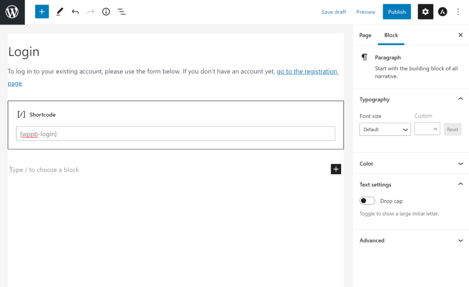Collapse the Typography section
The height and width of the screenshot is (287, 469).
point(460,99)
